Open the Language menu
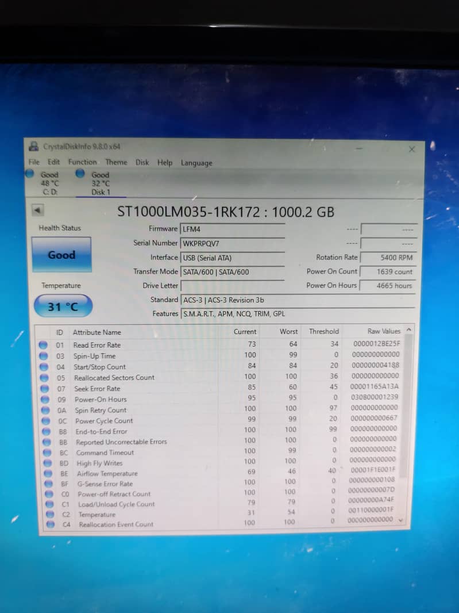Screen dimensions: 459x613 coord(196,163)
